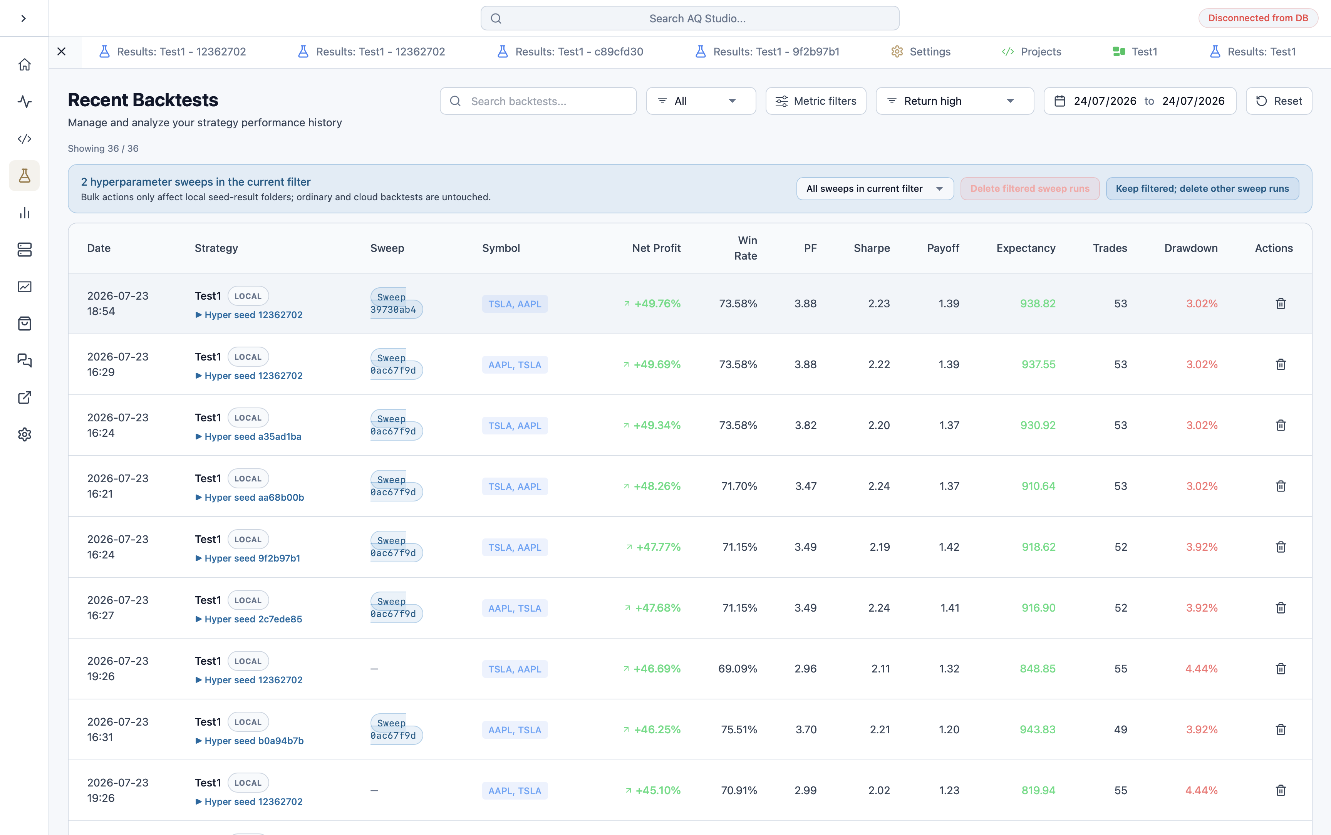Expand Hyper seed 9f2b97b1 details
Viewport: 1331px width, 835px height.
(247, 558)
